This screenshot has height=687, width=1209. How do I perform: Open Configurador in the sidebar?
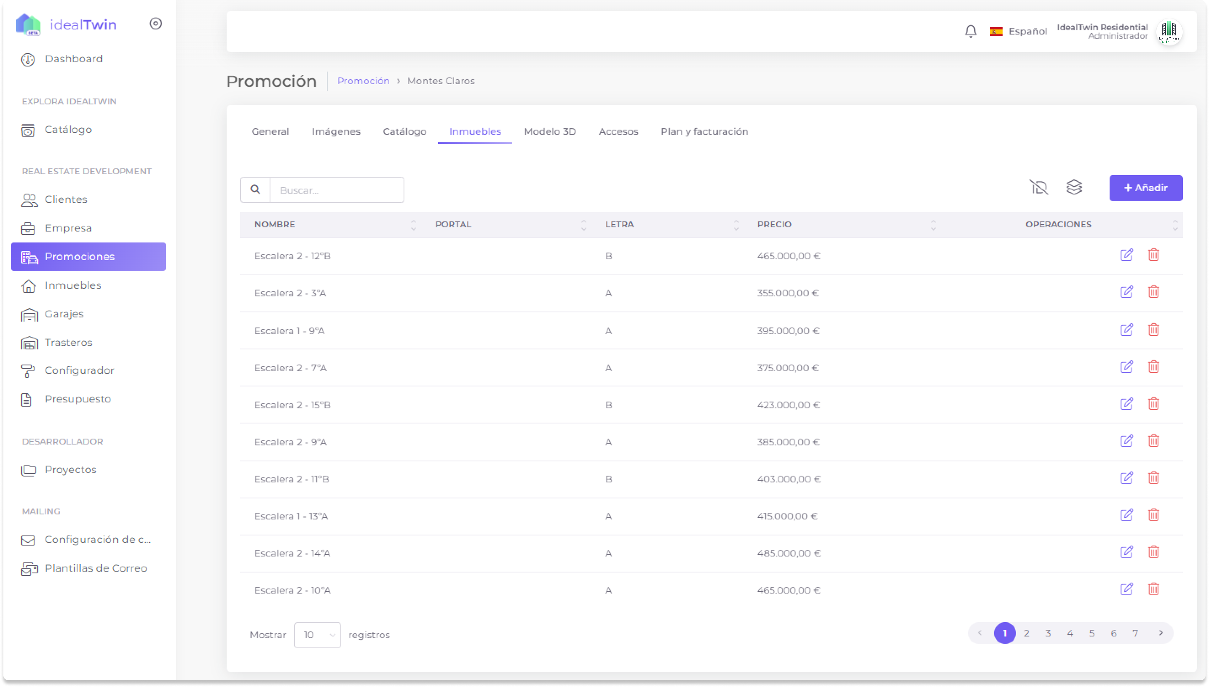tap(79, 370)
